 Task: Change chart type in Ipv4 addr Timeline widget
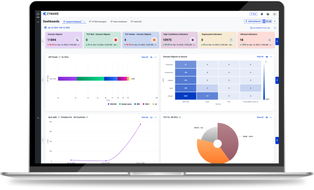[x=151, y=117]
